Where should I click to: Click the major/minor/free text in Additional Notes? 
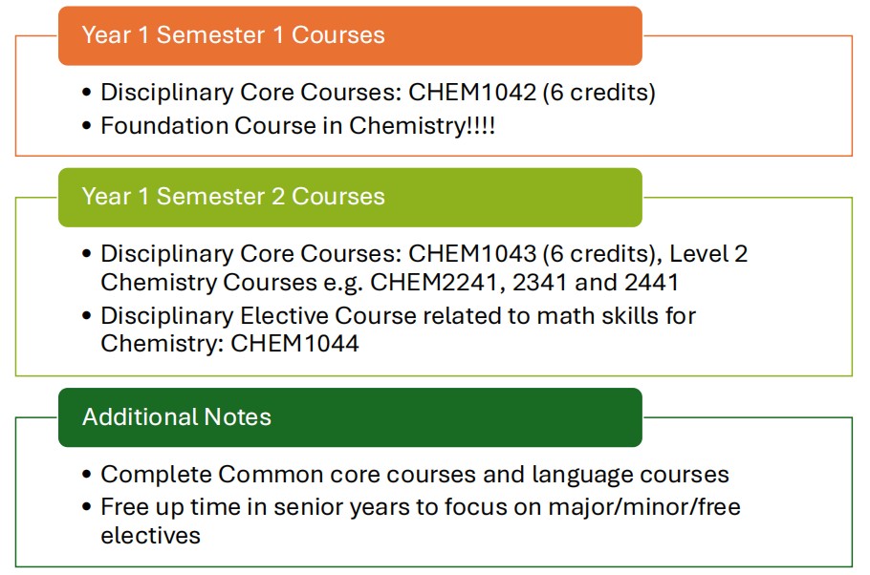[x=643, y=505]
